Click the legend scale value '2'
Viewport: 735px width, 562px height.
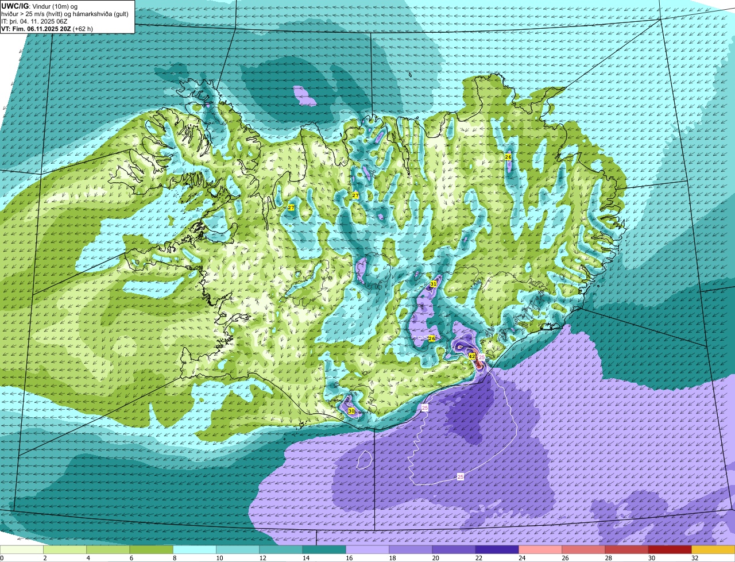44,558
